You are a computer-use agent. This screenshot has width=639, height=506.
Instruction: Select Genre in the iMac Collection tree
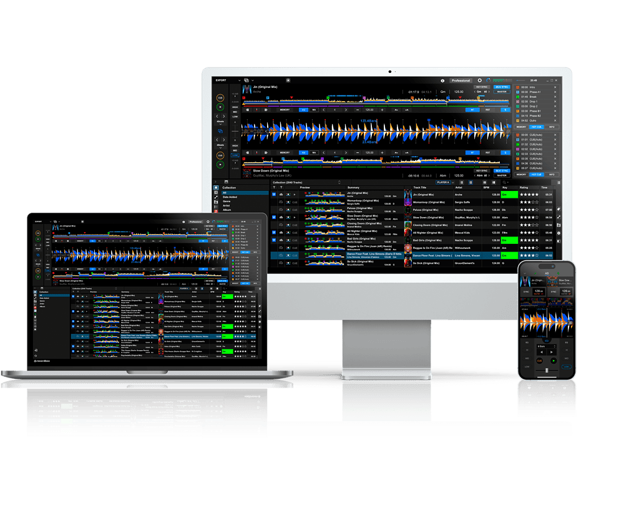click(227, 202)
